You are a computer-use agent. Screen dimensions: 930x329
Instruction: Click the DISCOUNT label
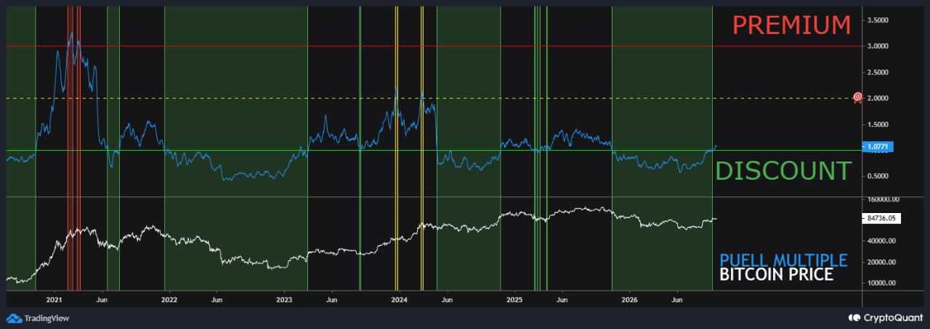coord(783,171)
